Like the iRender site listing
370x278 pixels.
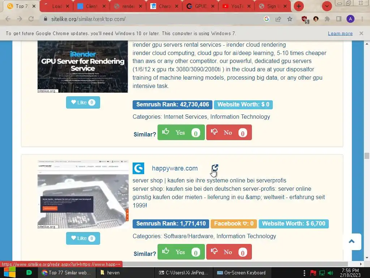click(83, 102)
